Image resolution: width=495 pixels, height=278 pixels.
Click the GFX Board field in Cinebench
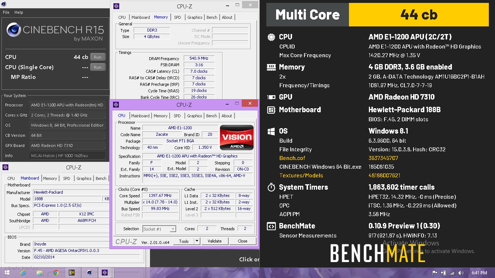[67, 146]
